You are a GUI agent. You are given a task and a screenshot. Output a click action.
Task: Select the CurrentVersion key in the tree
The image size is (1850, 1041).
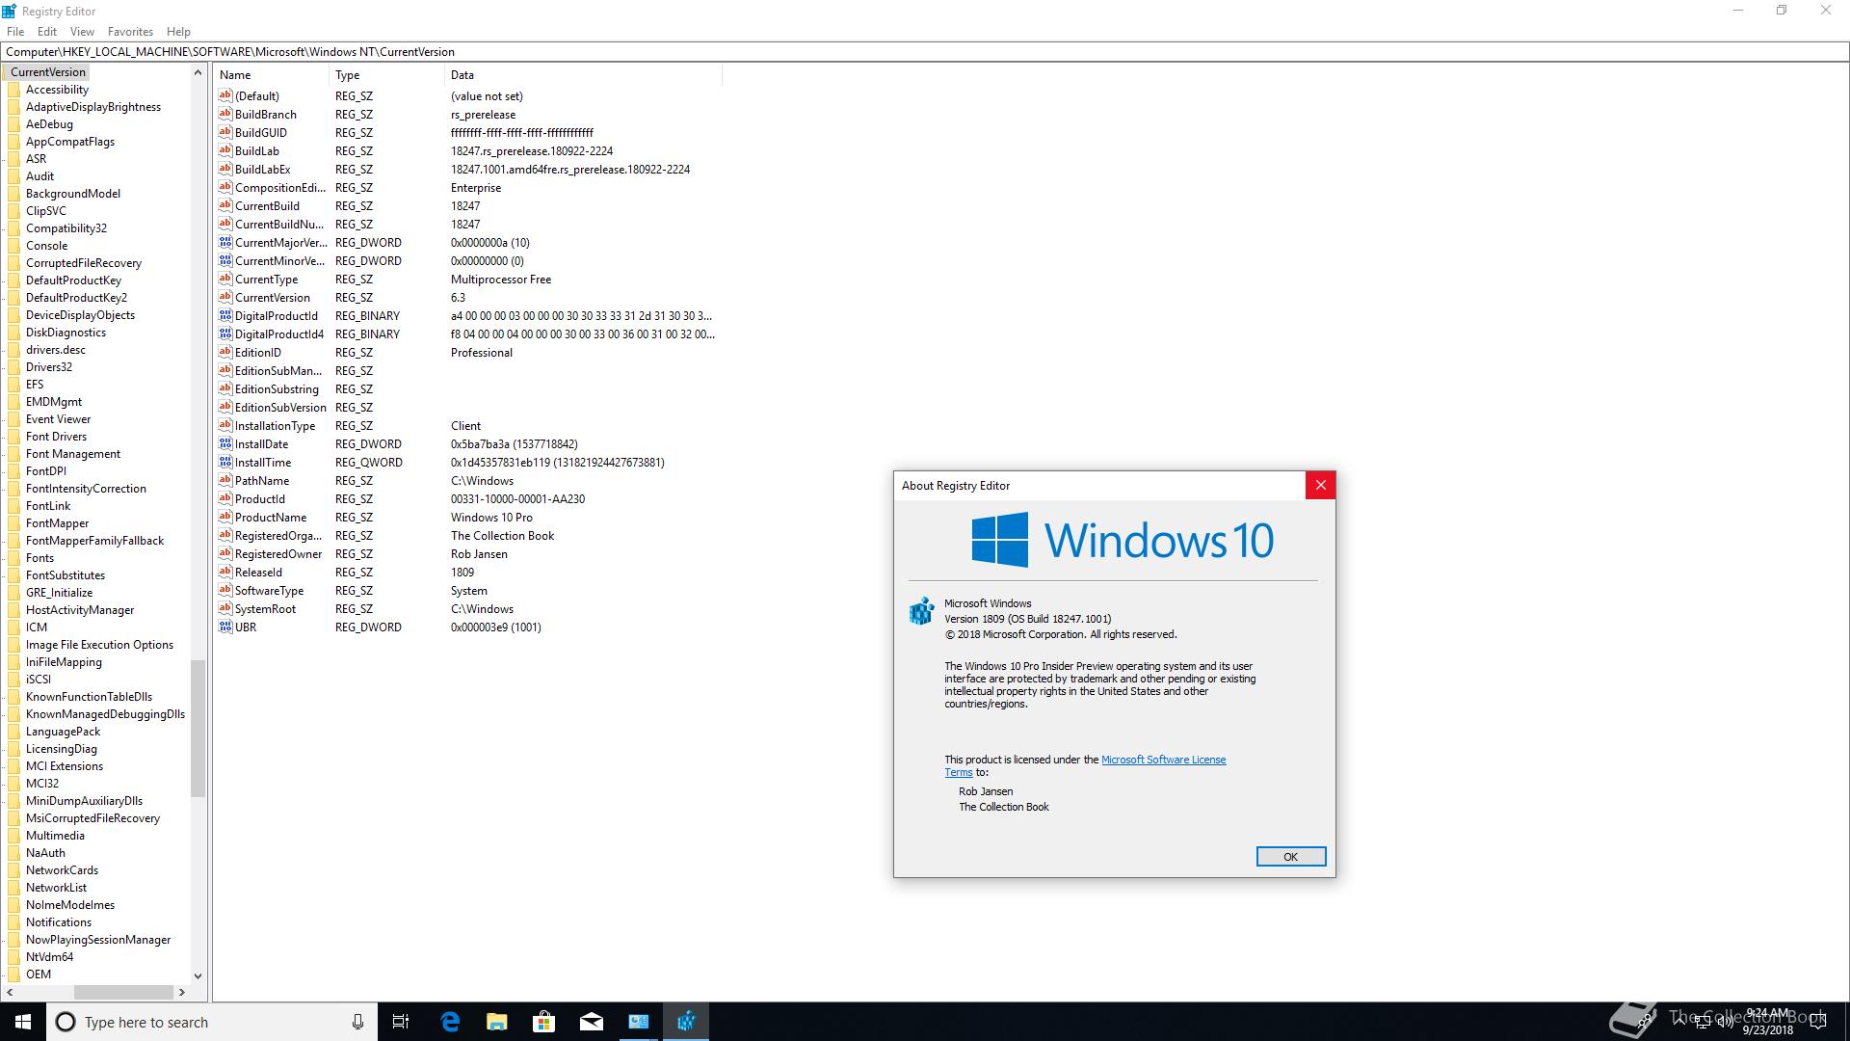tap(47, 72)
